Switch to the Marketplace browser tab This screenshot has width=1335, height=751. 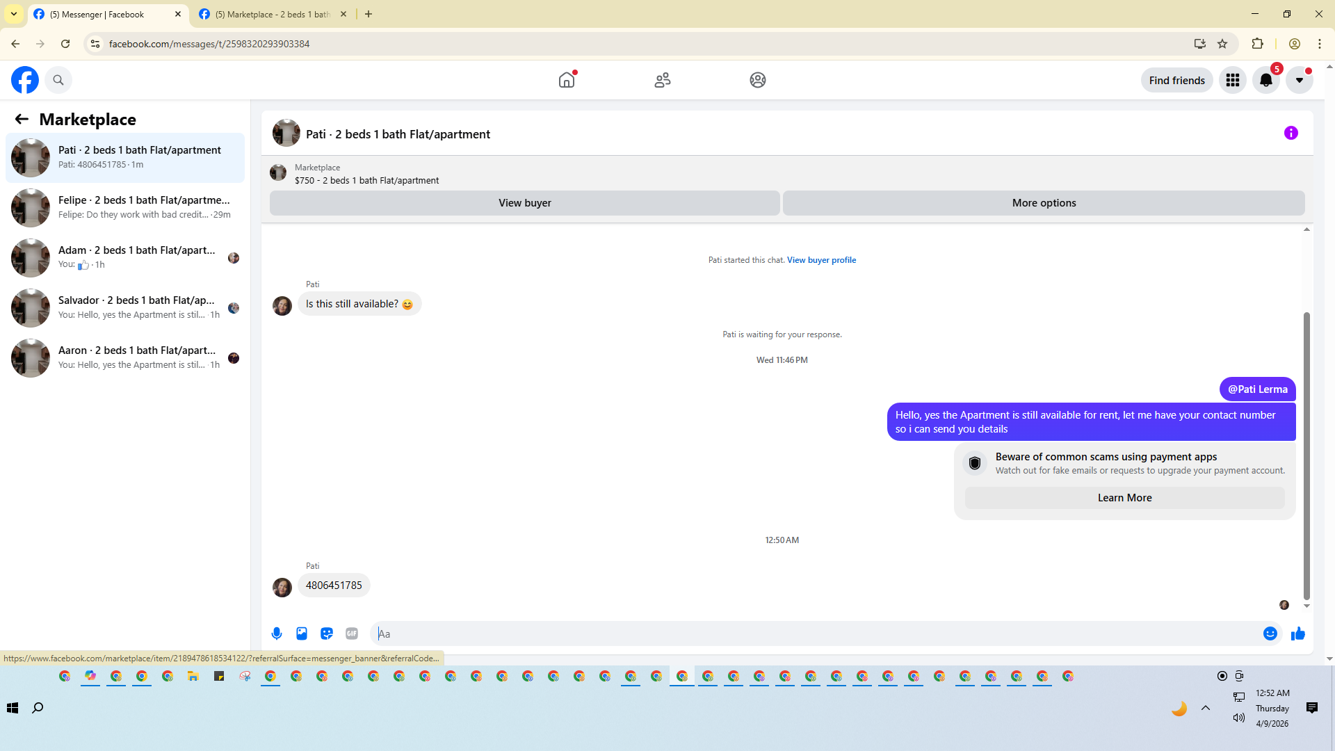coord(271,14)
